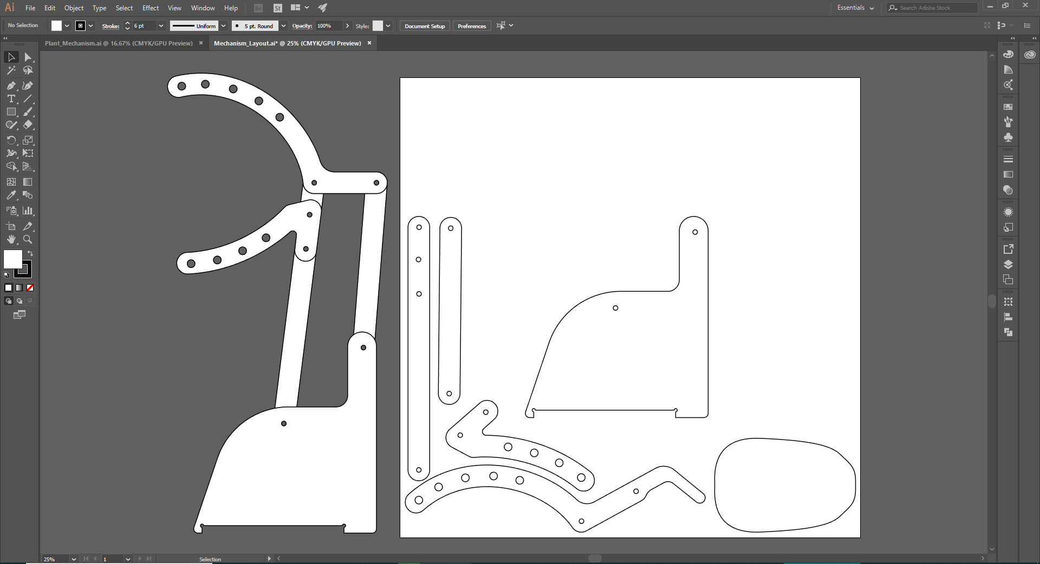Open Adobe Bridge (Br) button
This screenshot has width=1040, height=564.
(x=258, y=8)
